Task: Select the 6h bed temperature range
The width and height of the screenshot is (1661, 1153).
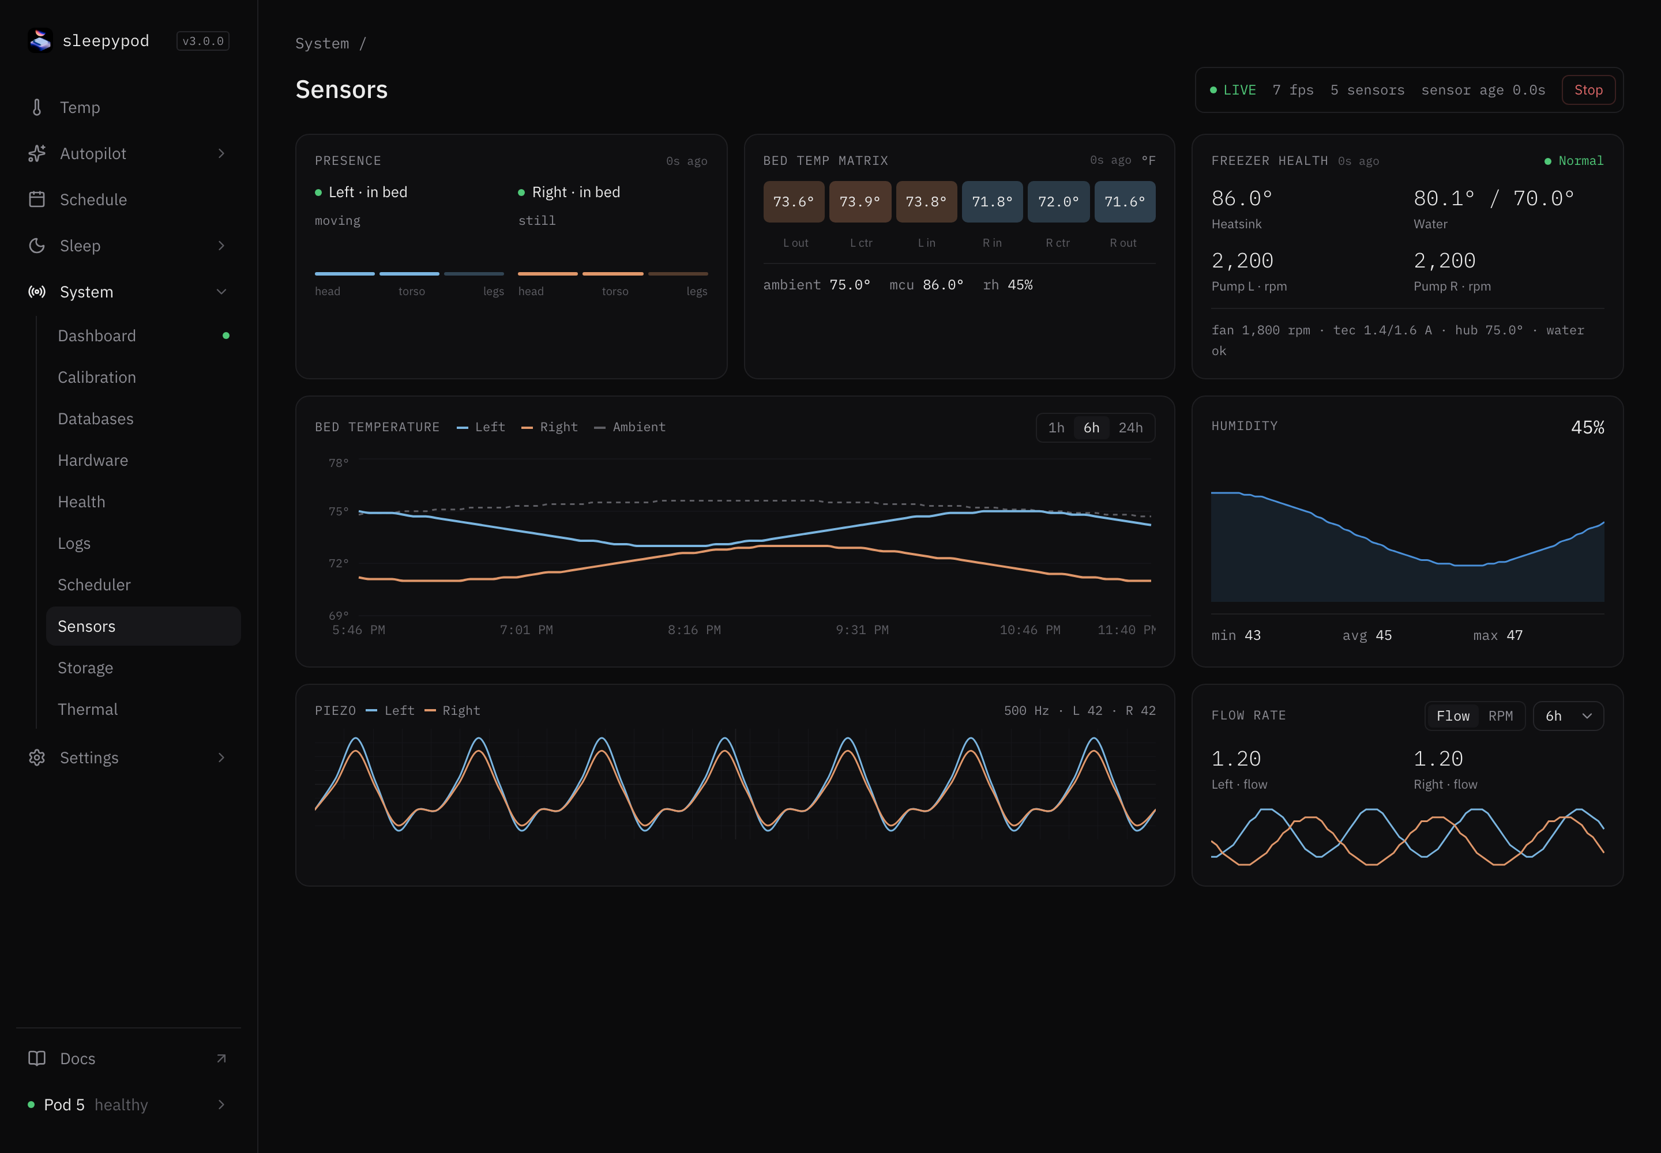Action: [x=1091, y=428]
